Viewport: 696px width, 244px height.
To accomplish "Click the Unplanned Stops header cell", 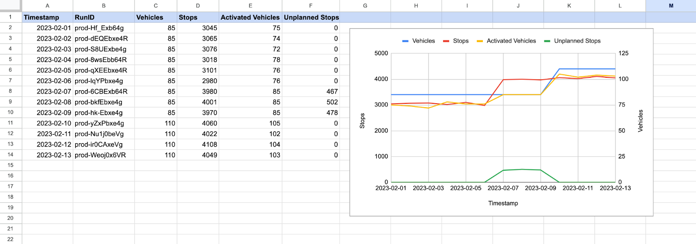I will (311, 17).
